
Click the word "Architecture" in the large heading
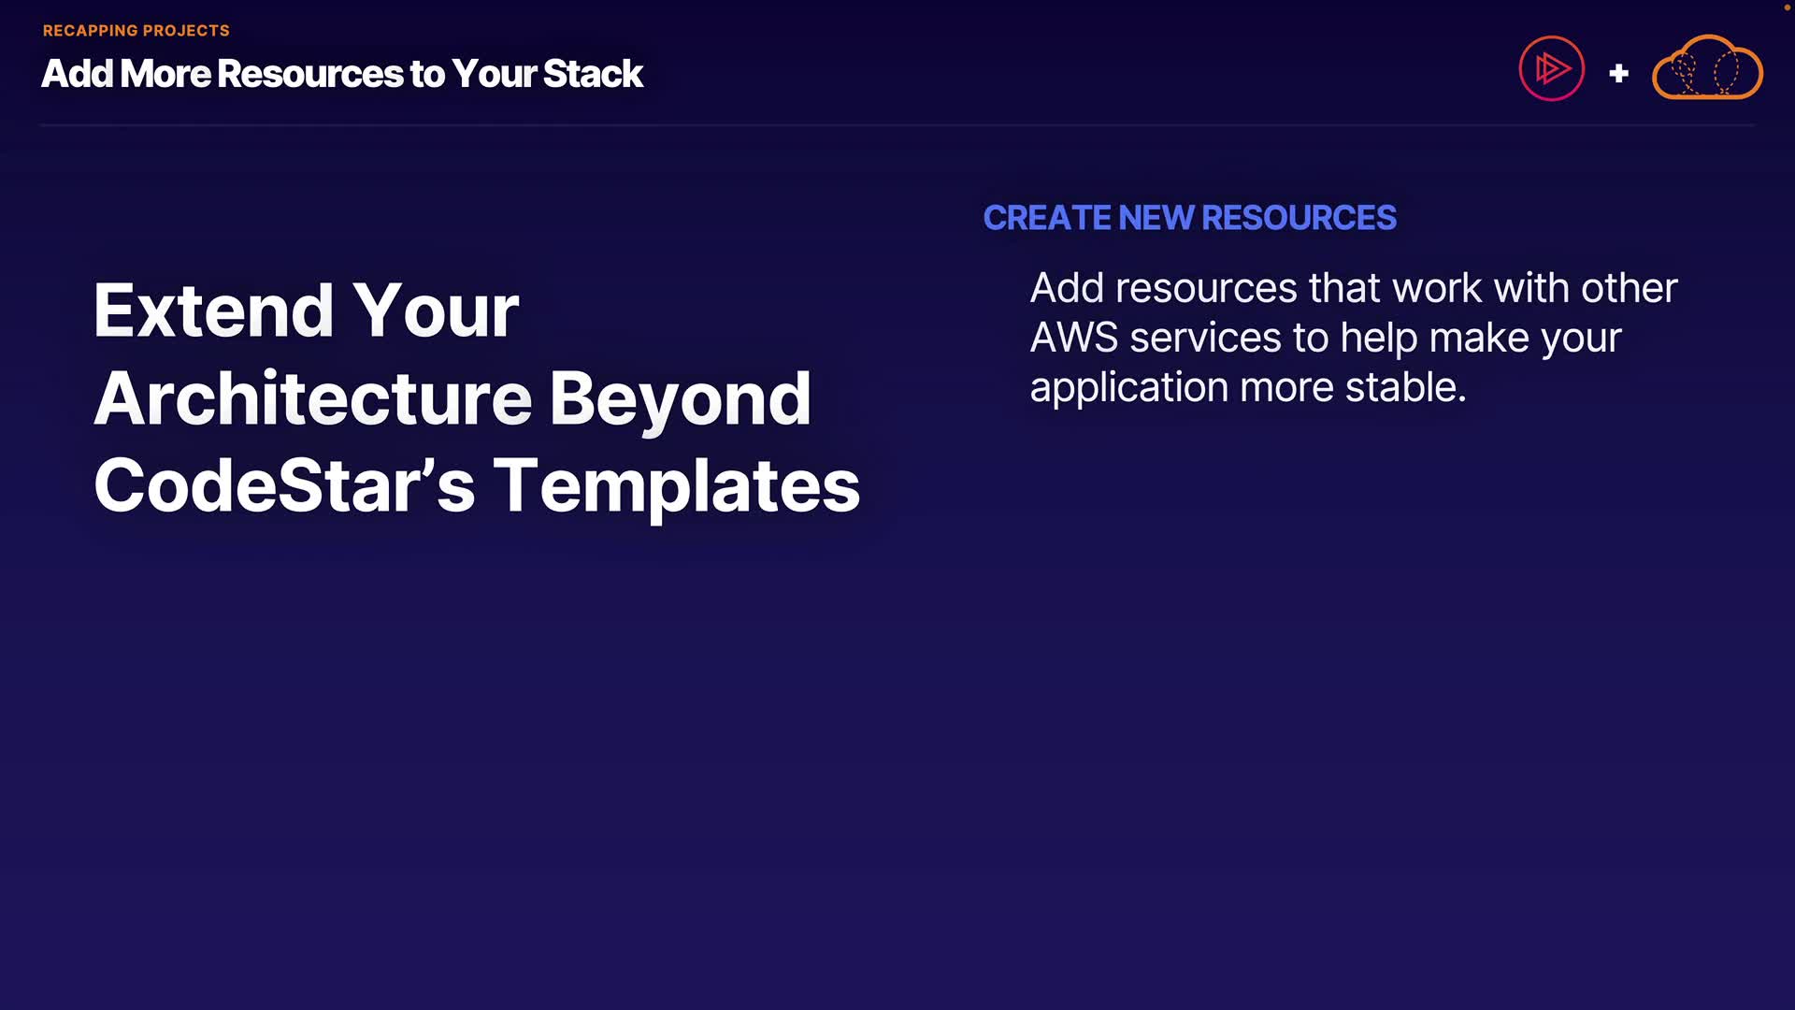click(312, 398)
